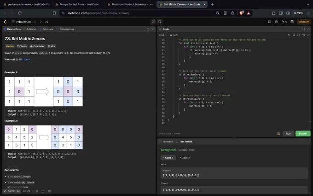Expand the Topics tag
This screenshot has width=313, height=196.
pos(22,46)
